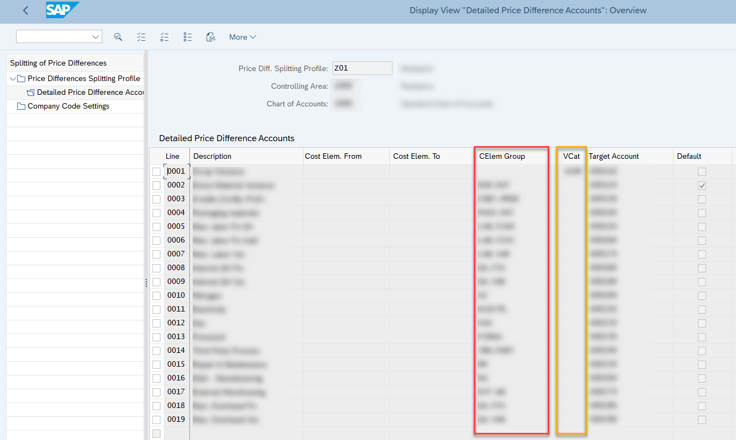Viewport: 736px width, 440px height.
Task: Sort by the CElem Group column header
Action: 501,156
